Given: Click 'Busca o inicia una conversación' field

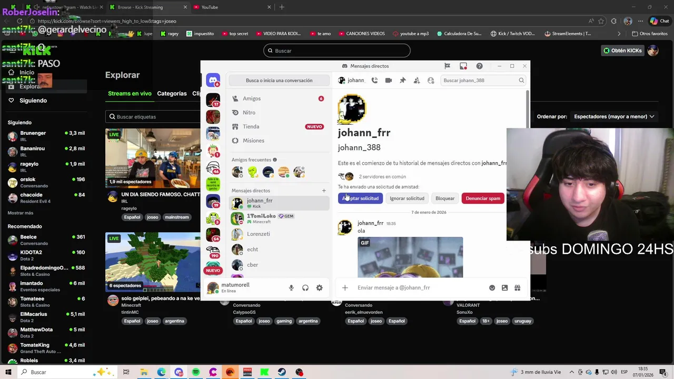Looking at the screenshot, I should [279, 81].
